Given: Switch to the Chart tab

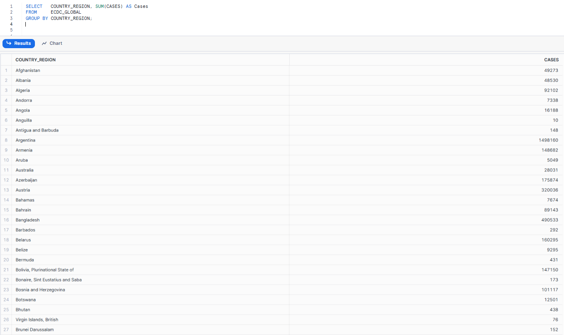Looking at the screenshot, I should (52, 44).
